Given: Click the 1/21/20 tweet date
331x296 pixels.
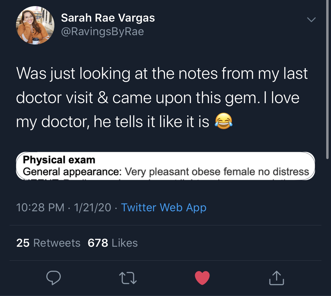Looking at the screenshot, I should [x=92, y=207].
